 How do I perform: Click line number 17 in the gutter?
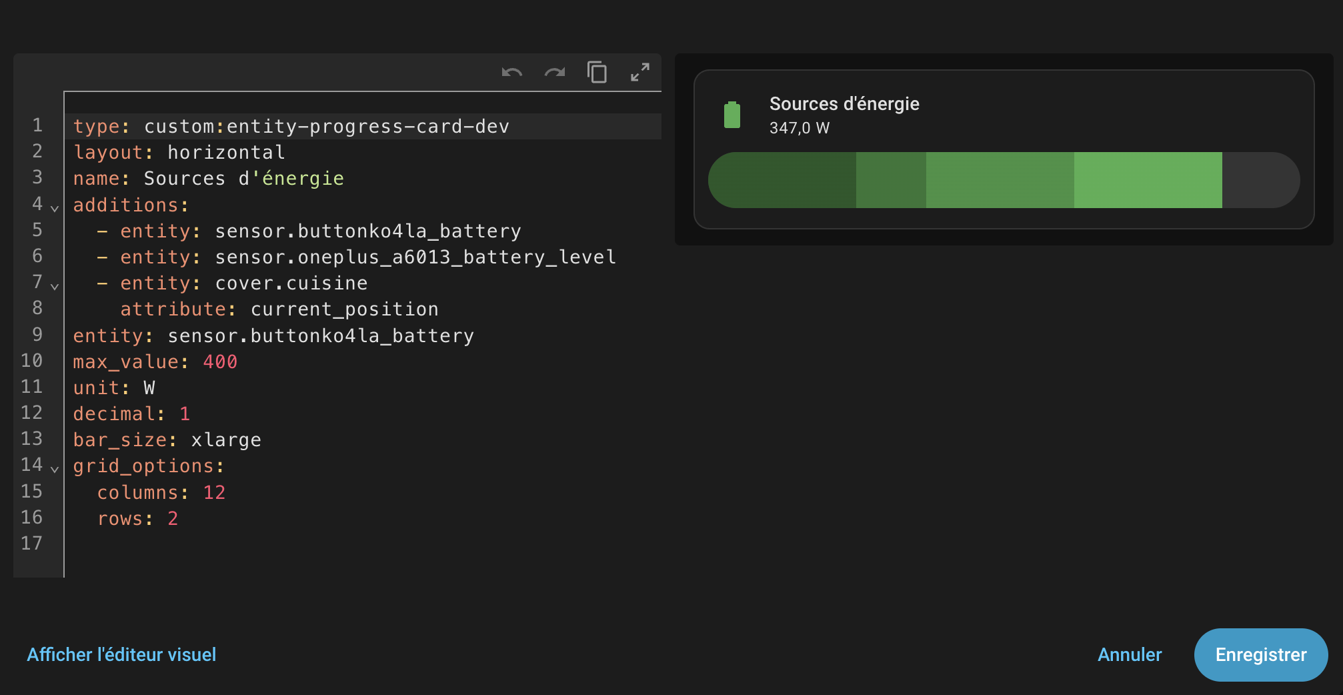pyautogui.click(x=31, y=544)
